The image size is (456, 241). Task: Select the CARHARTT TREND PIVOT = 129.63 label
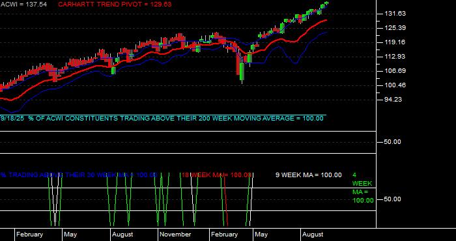115,5
